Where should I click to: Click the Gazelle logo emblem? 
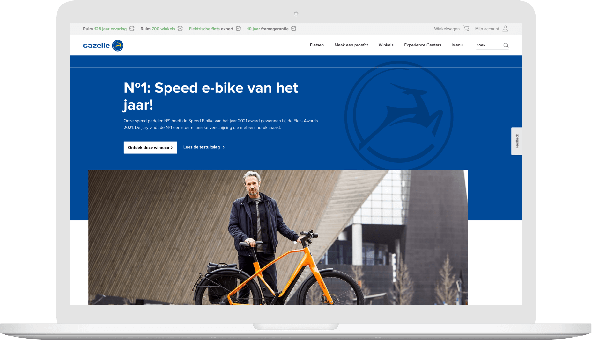click(x=118, y=46)
